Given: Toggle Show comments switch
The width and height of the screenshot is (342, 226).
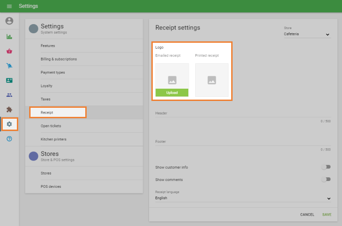Looking at the screenshot, I should point(325,180).
